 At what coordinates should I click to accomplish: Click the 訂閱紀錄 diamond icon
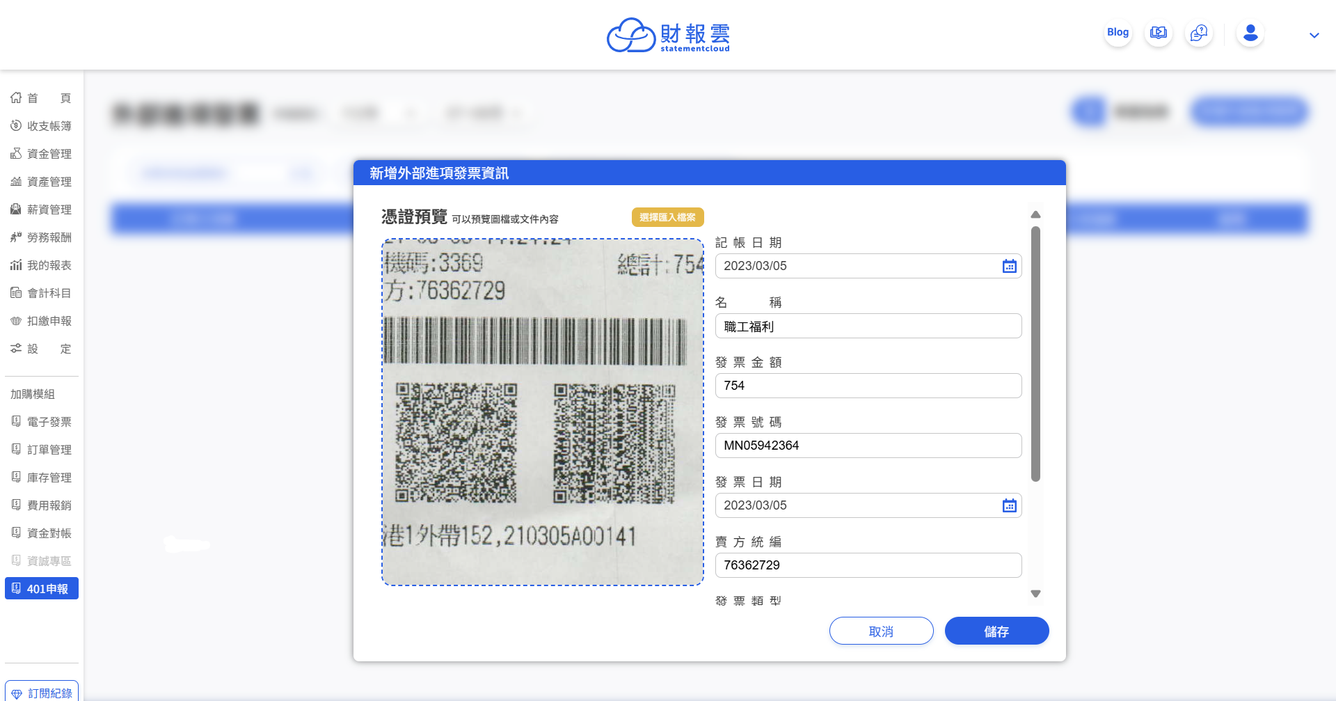[17, 694]
